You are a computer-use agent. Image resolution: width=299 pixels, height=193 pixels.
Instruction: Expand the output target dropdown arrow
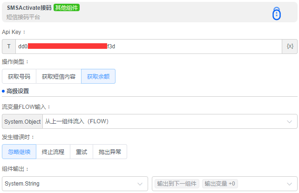click(x=289, y=184)
